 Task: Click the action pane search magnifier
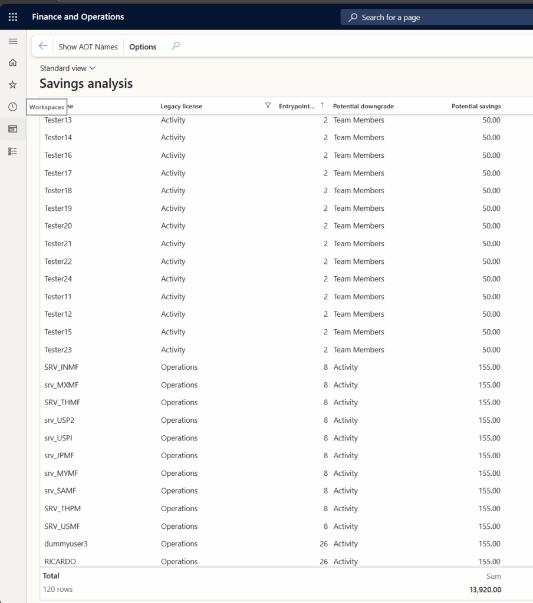tap(175, 46)
